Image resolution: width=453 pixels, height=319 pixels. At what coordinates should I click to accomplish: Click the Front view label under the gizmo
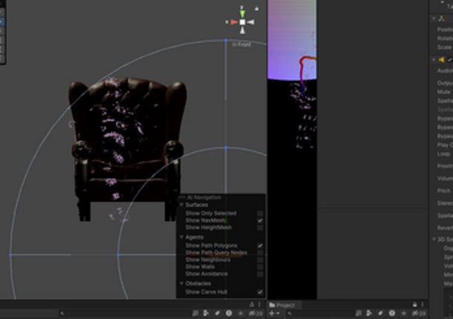[x=242, y=45]
